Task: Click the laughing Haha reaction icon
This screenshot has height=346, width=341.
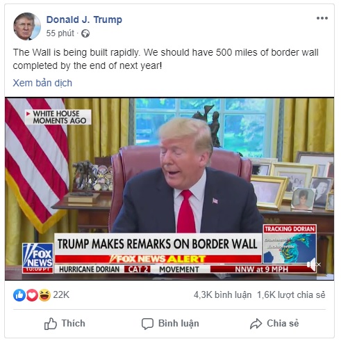Action: tap(44, 295)
